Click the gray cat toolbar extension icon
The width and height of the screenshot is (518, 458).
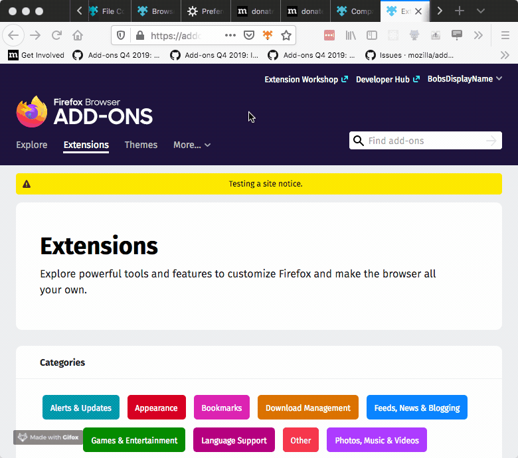[414, 35]
